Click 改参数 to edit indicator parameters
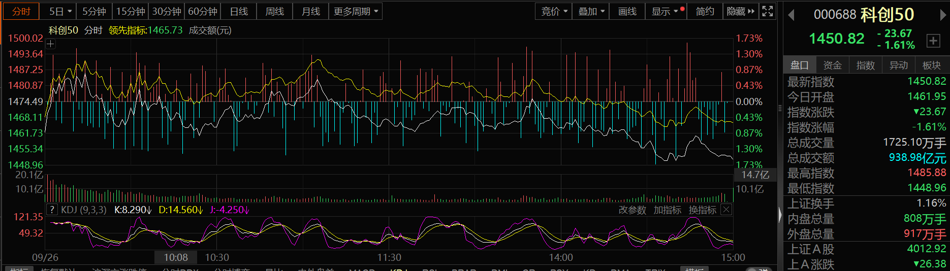Viewport: 950px width, 271px height. coord(632,210)
